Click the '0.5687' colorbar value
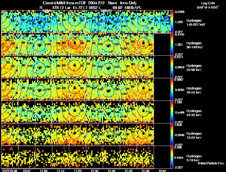Viewport: 226px width, 172px height. point(179,80)
